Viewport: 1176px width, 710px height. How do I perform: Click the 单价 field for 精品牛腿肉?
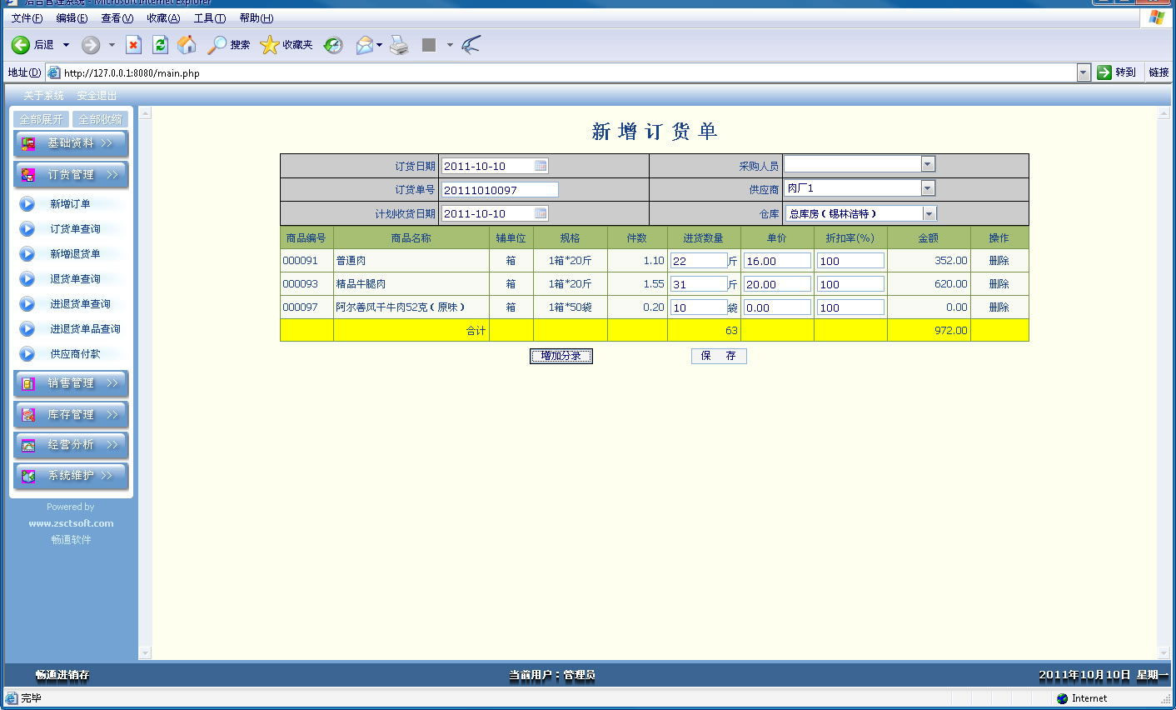pyautogui.click(x=777, y=284)
